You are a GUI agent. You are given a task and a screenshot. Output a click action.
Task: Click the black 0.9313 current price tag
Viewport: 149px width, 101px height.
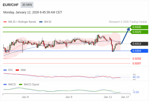click(x=139, y=44)
